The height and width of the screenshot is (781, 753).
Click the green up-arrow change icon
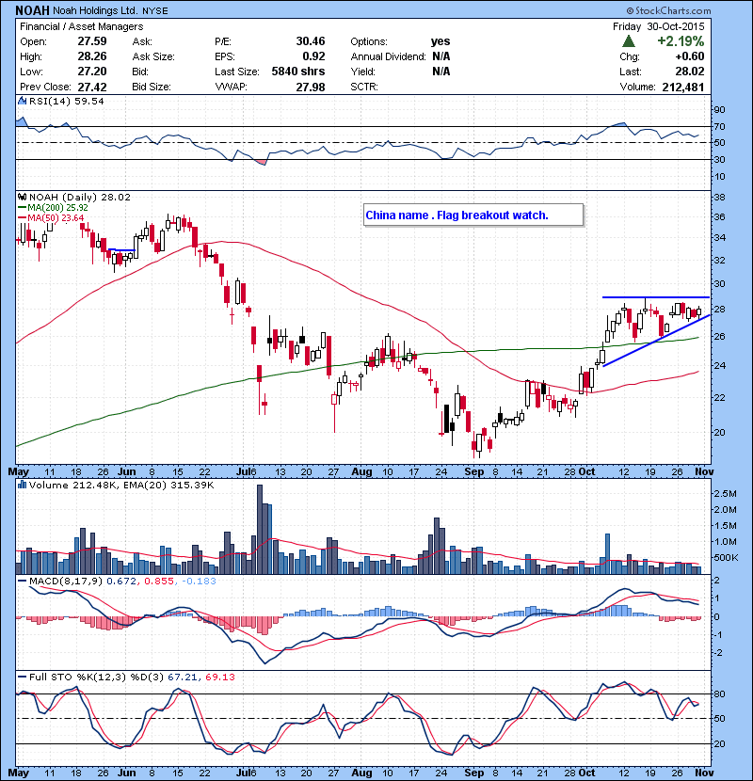click(629, 41)
